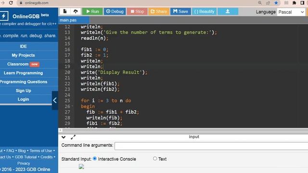Collapse the input panel with chevron

coord(64,137)
